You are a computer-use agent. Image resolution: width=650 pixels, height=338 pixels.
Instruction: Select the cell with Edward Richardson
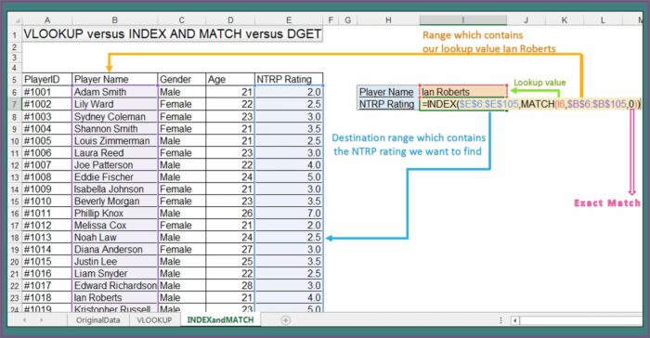click(115, 285)
